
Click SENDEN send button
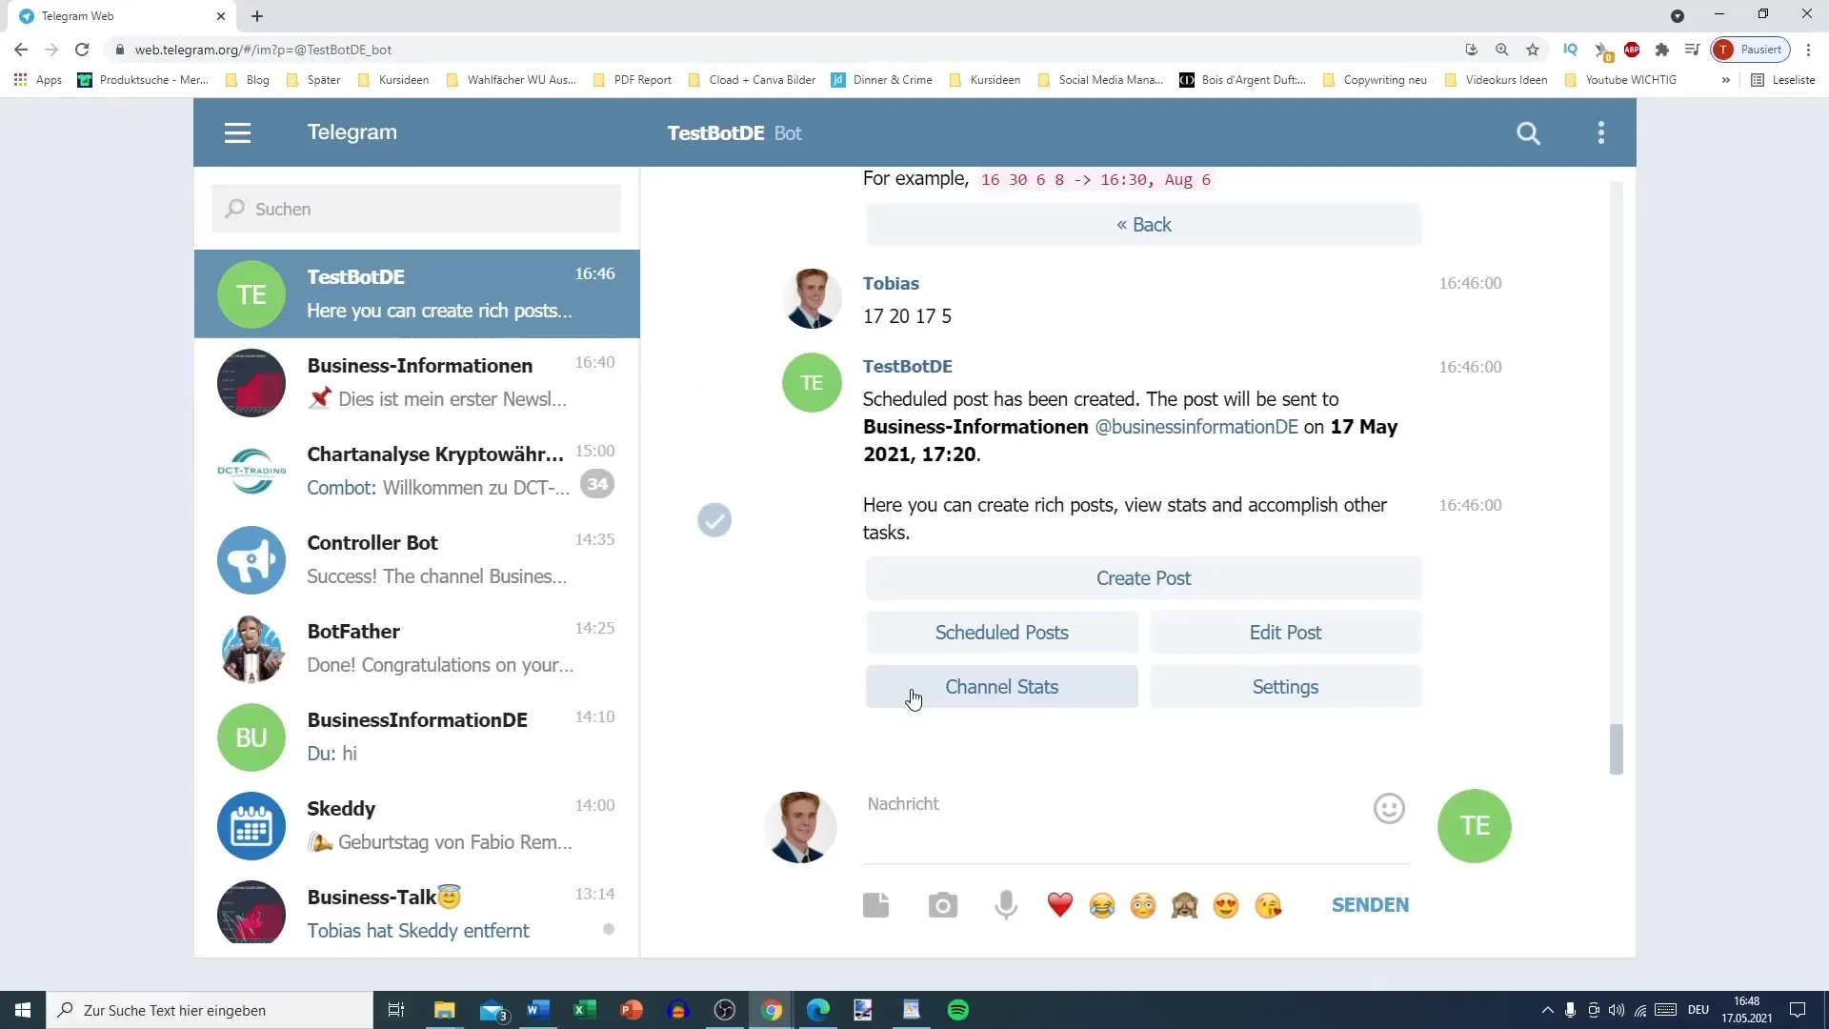point(1369,904)
